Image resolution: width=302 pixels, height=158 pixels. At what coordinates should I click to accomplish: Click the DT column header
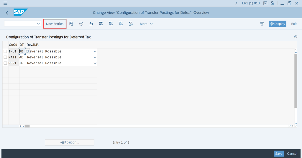tap(22, 45)
